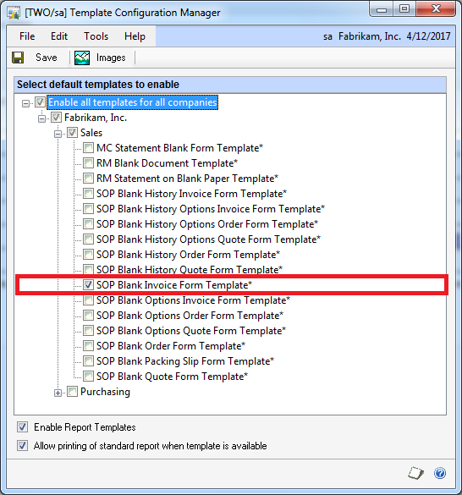Click the note icon at bottom right
This screenshot has width=462, height=495.
point(415,473)
